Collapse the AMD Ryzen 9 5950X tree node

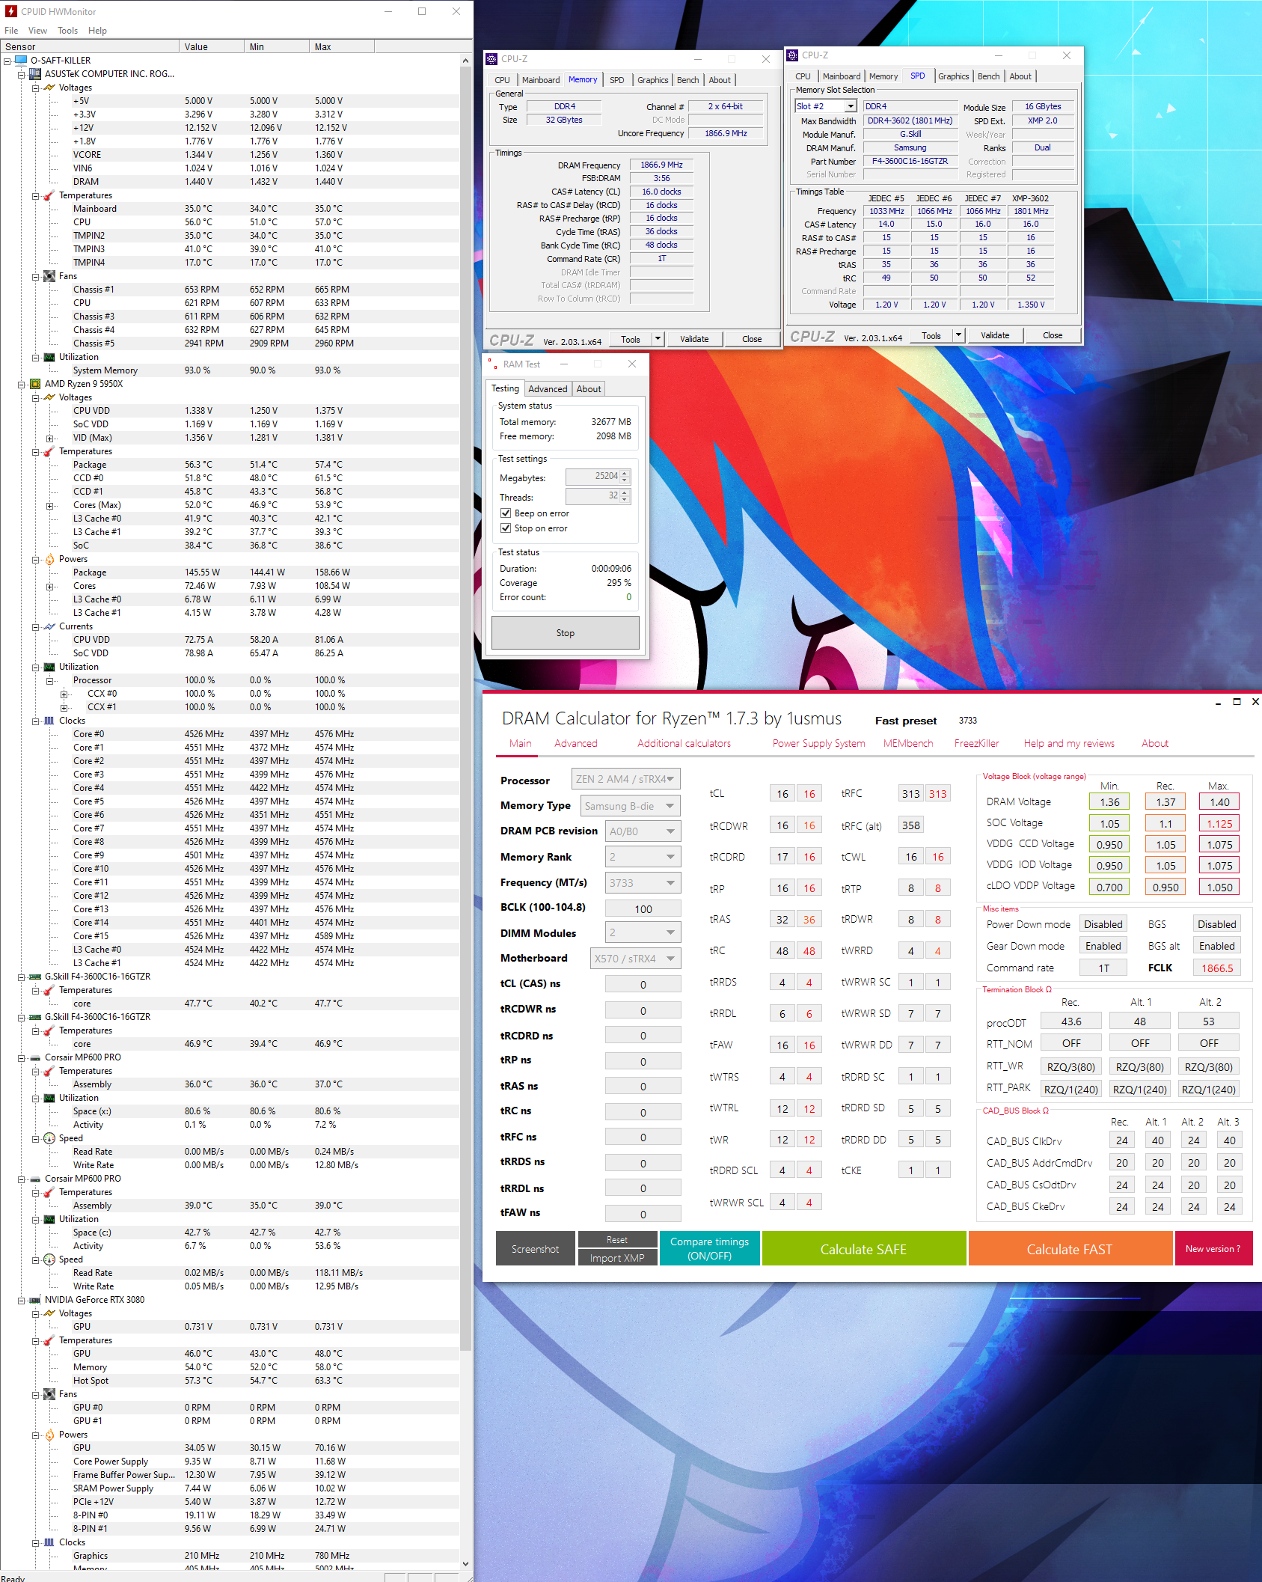(x=21, y=384)
